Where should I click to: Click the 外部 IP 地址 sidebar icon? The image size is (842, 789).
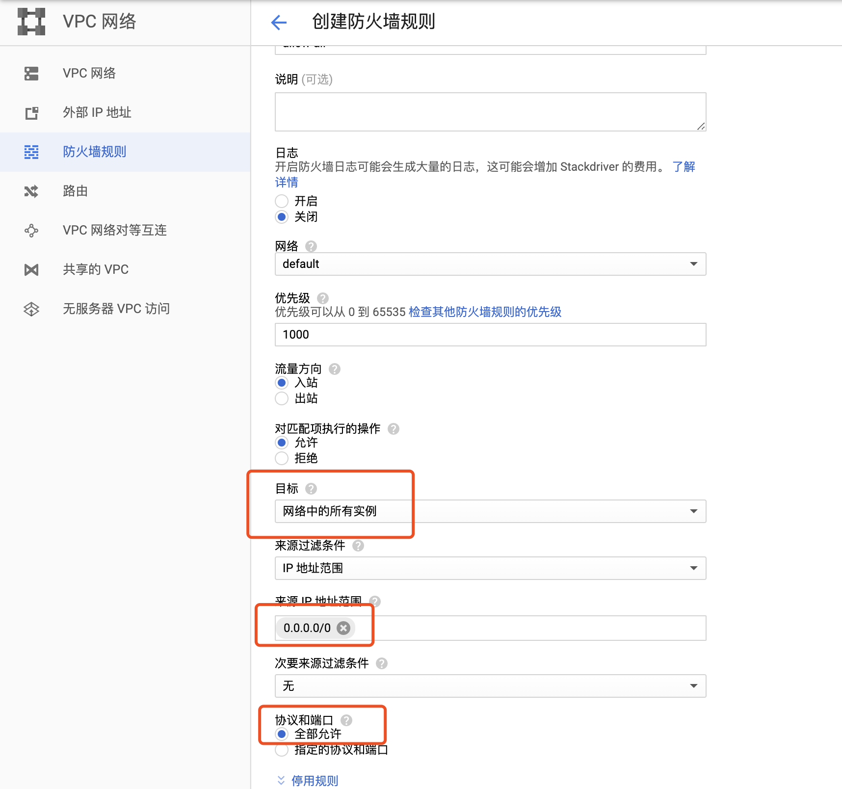tap(31, 113)
